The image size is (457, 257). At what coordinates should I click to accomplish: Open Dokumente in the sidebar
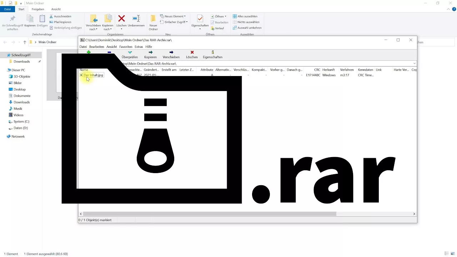[22, 96]
